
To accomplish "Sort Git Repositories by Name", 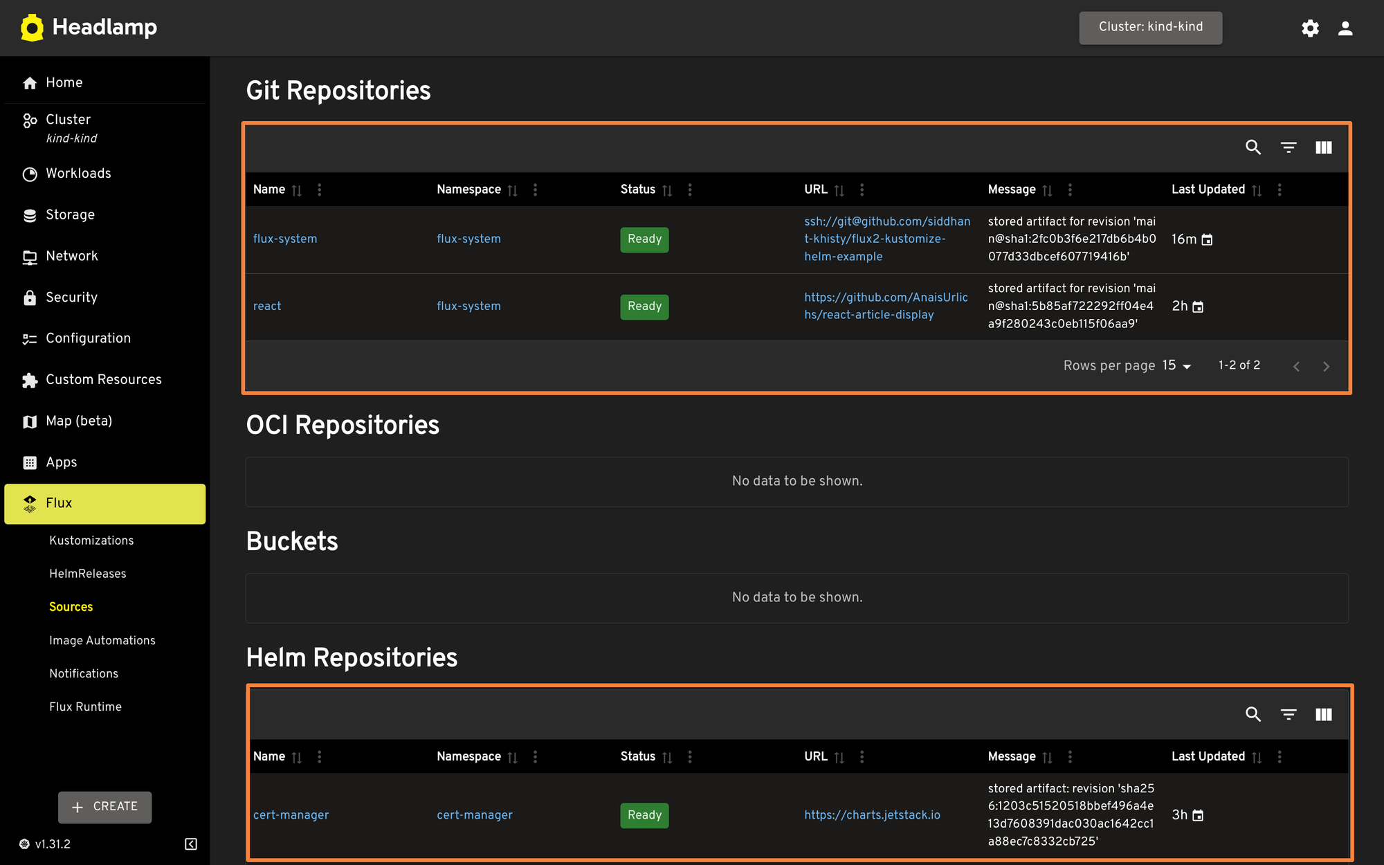I will tap(297, 190).
